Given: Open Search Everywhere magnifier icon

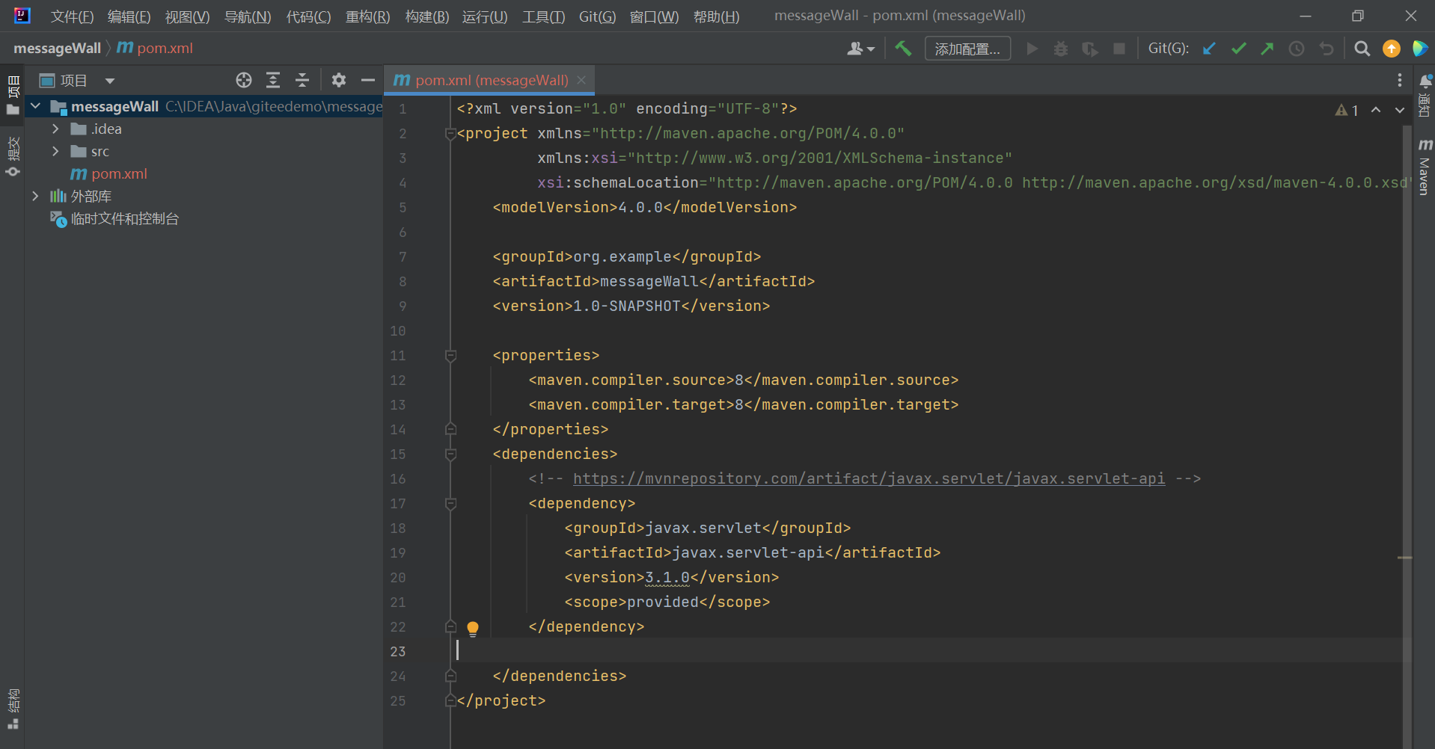Looking at the screenshot, I should (x=1362, y=49).
